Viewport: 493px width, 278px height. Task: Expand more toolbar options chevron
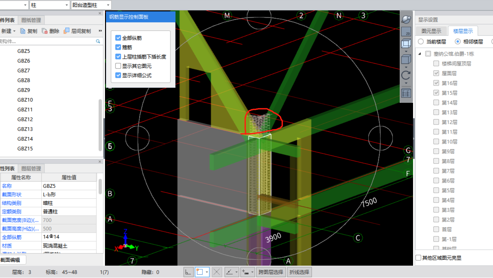pyautogui.click(x=100, y=31)
